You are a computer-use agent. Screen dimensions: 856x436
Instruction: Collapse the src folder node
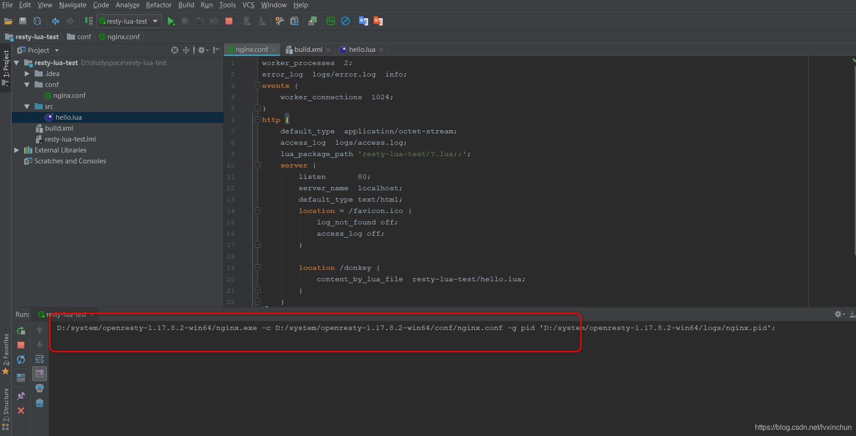pyautogui.click(x=27, y=106)
